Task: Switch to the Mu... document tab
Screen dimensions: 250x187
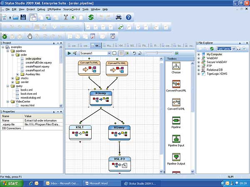Action: (107, 46)
